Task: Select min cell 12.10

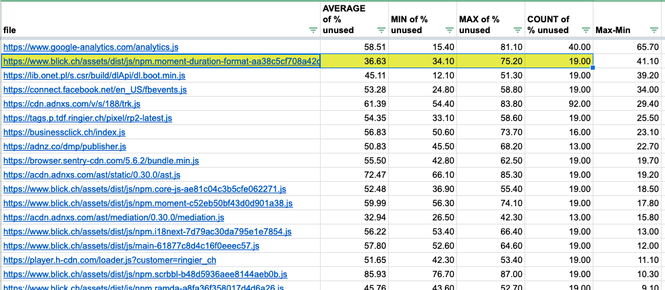Action: 423,76
